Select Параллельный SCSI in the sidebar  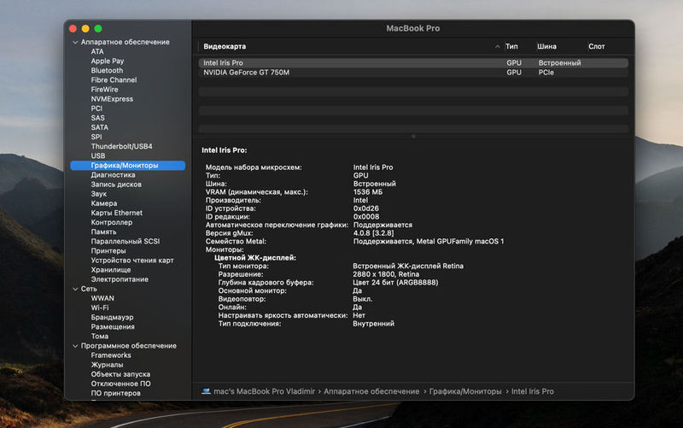[125, 242]
